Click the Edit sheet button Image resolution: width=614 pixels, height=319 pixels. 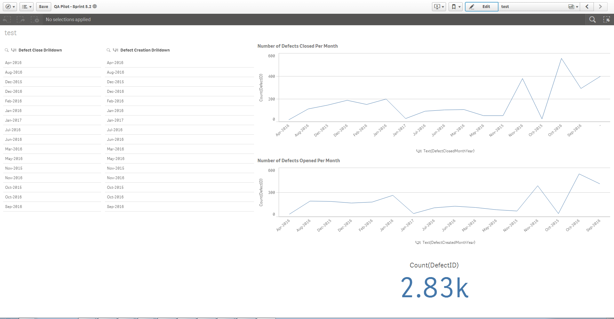point(482,6)
